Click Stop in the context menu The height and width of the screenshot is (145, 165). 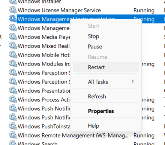click(x=106, y=37)
